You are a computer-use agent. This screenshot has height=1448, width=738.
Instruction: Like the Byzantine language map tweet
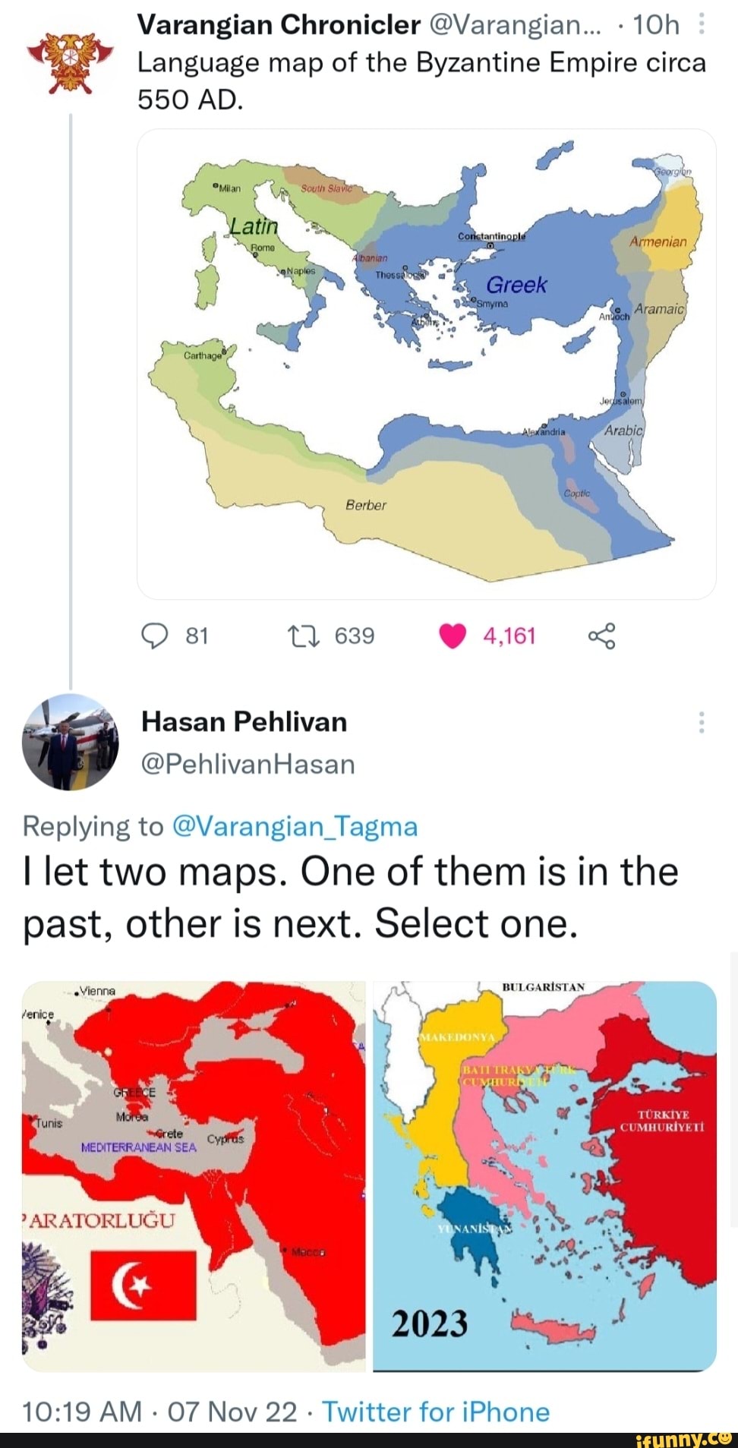pos(453,636)
